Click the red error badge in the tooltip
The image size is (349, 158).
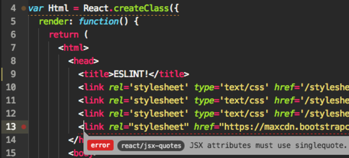click(x=101, y=145)
